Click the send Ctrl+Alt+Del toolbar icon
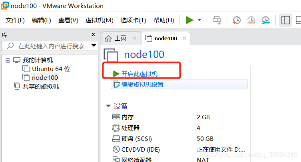301x162 pixels. pos(217,20)
